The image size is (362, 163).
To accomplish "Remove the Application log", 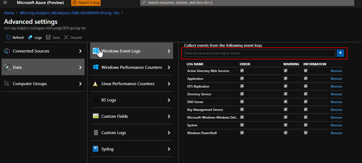I will (336, 79).
